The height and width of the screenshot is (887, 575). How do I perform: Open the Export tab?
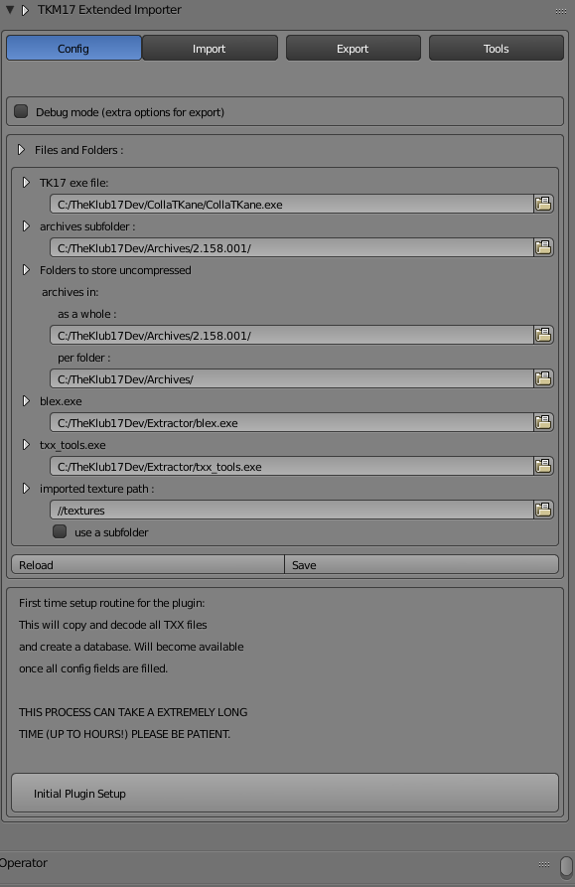[354, 48]
